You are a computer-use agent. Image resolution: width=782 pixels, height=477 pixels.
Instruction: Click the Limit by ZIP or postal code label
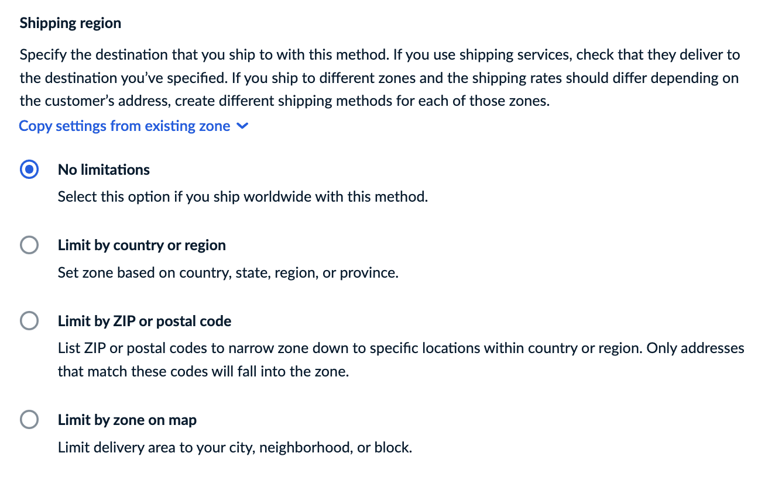pyautogui.click(x=145, y=321)
